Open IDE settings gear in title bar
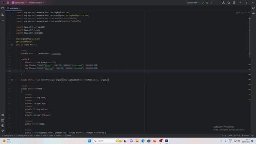The image size is (256, 144). click(234, 3)
